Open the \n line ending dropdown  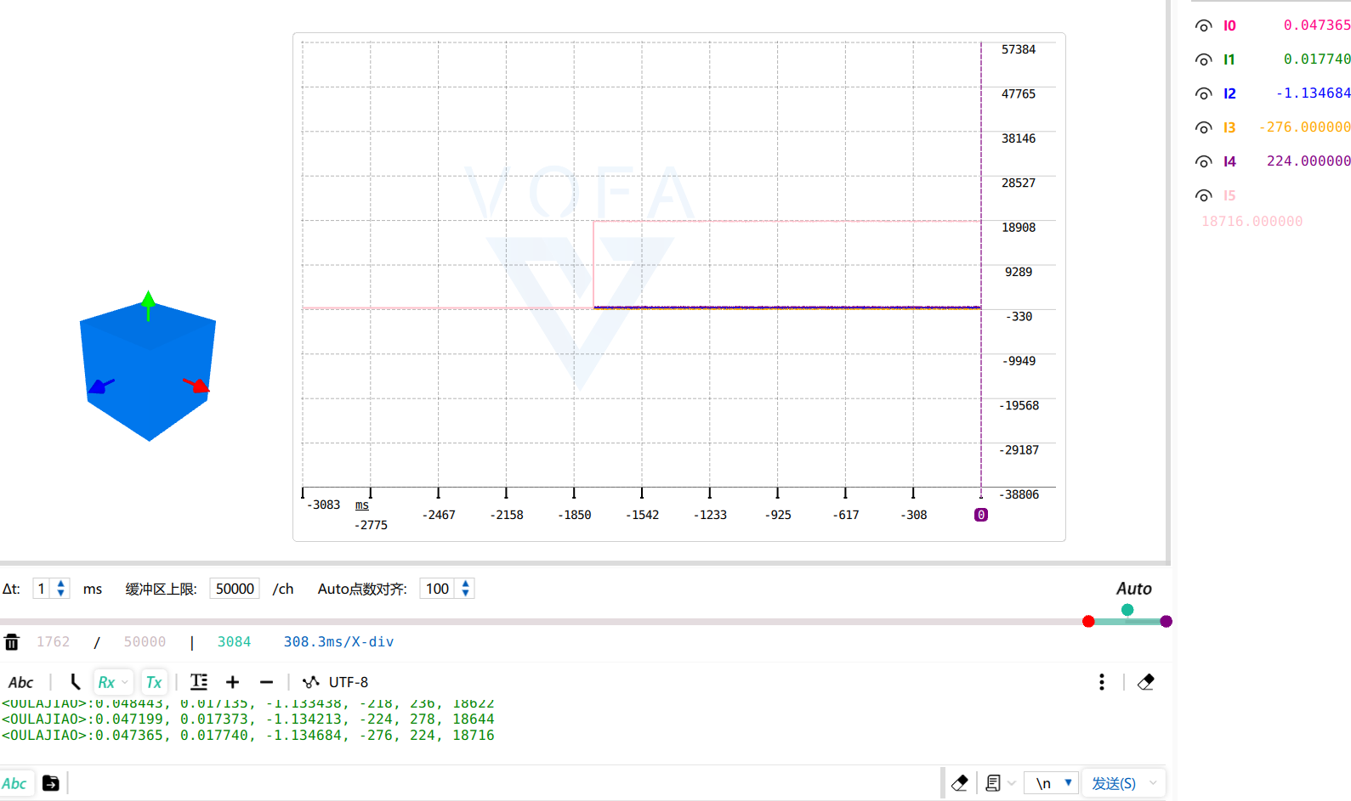pos(1052,783)
